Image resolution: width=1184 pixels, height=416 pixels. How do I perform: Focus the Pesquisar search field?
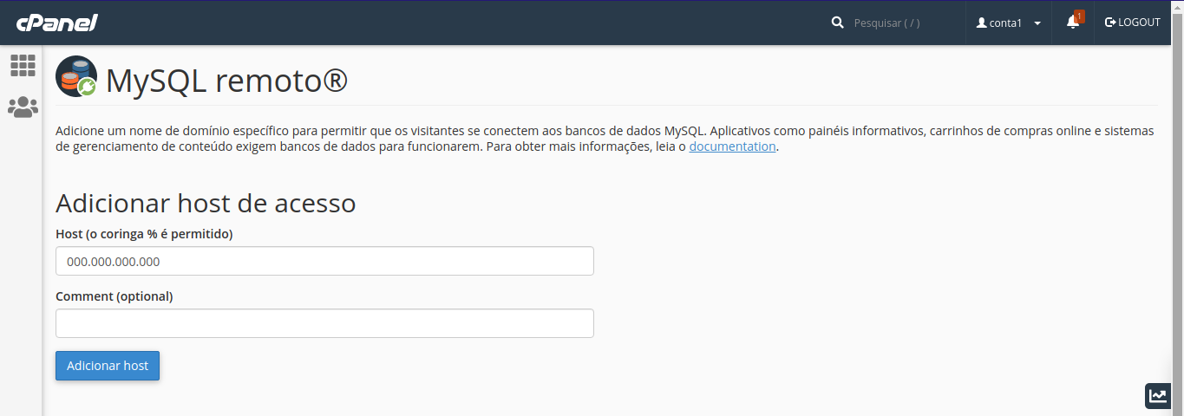click(x=903, y=23)
